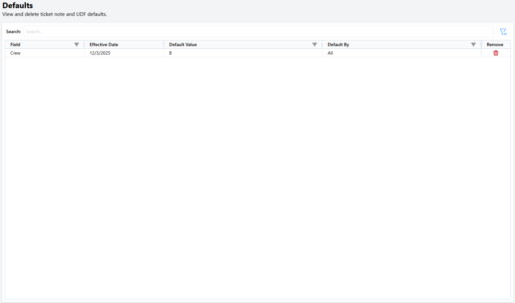Sort by the Effective Date column header
This screenshot has width=515, height=303.
pyautogui.click(x=104, y=44)
